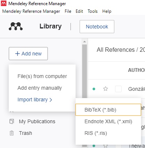This screenshot has width=145, height=148.
Task: Choose RIS (*.ris) import option
Action: click(x=108, y=133)
